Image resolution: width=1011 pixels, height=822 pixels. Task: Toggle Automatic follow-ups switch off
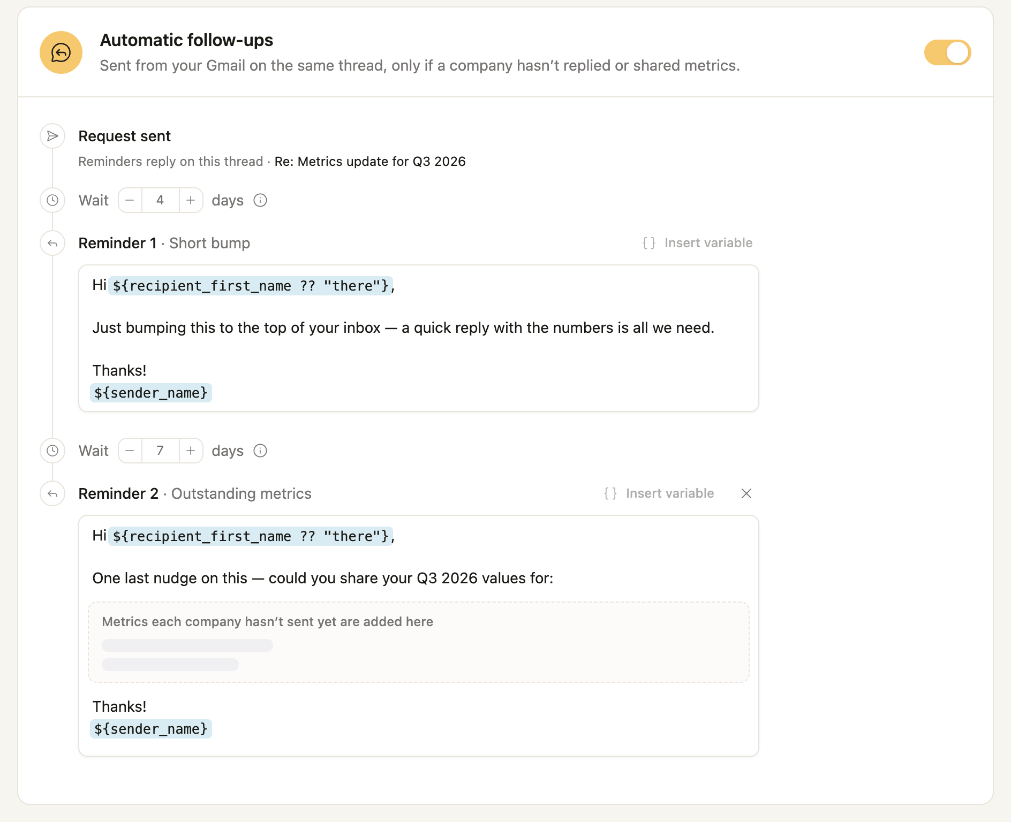(x=947, y=52)
